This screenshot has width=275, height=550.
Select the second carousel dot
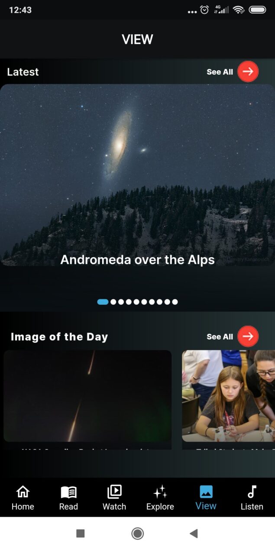[113, 302]
